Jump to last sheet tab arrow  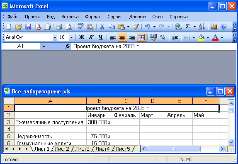27,149
